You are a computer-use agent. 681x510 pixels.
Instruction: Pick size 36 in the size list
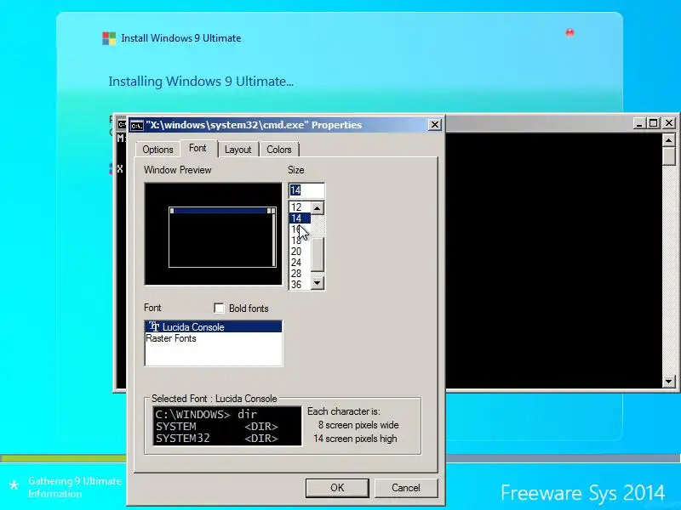(x=300, y=285)
